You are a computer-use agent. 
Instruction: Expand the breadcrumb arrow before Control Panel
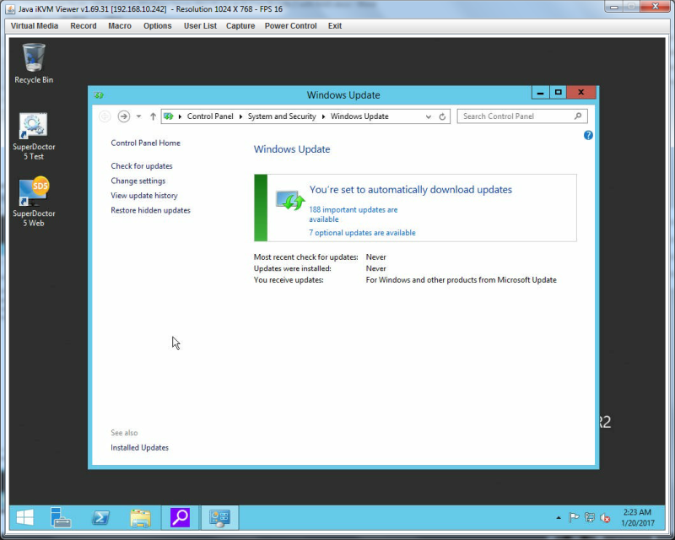[x=180, y=116]
